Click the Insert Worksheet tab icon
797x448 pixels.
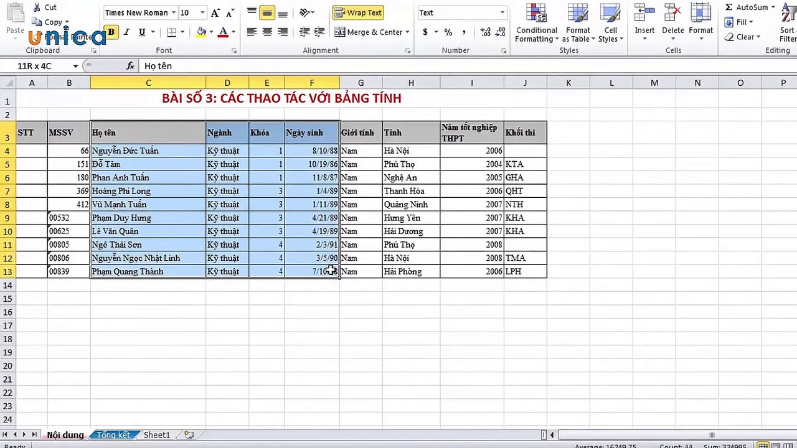(x=189, y=435)
